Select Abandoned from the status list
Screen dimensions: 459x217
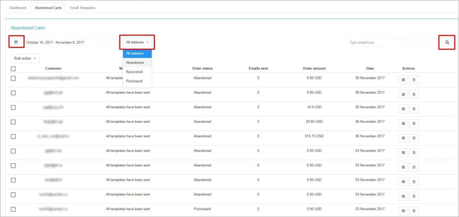[x=137, y=63]
